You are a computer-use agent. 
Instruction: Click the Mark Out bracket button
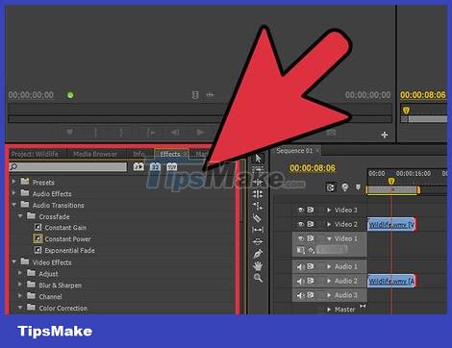click(120, 132)
